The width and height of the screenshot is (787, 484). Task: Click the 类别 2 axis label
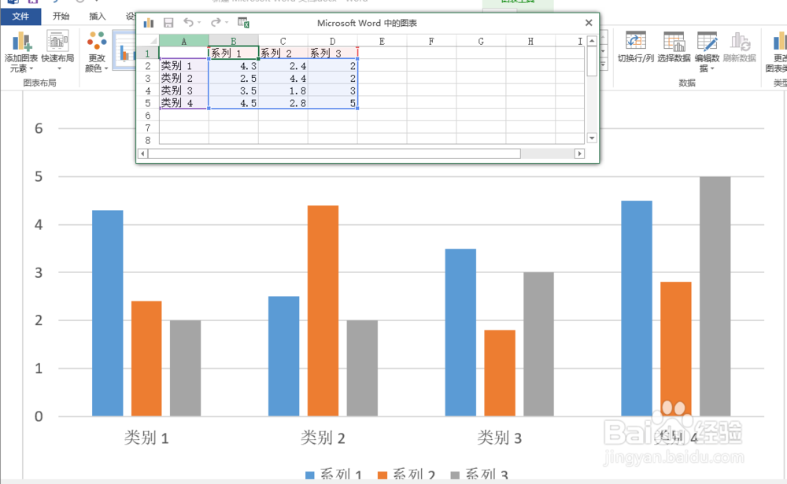tap(323, 438)
